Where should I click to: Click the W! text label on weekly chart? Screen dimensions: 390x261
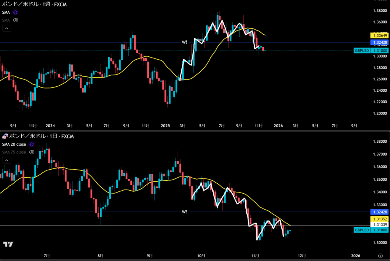point(185,42)
